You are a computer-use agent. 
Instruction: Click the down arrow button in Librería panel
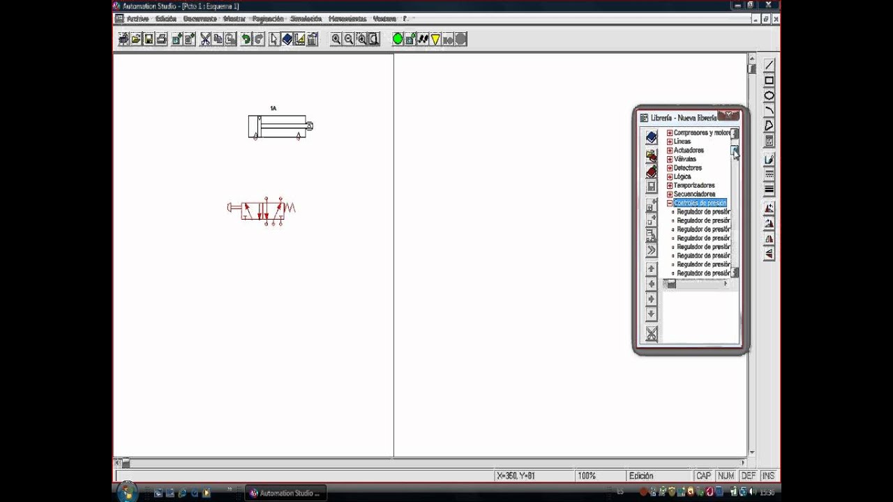[651, 314]
